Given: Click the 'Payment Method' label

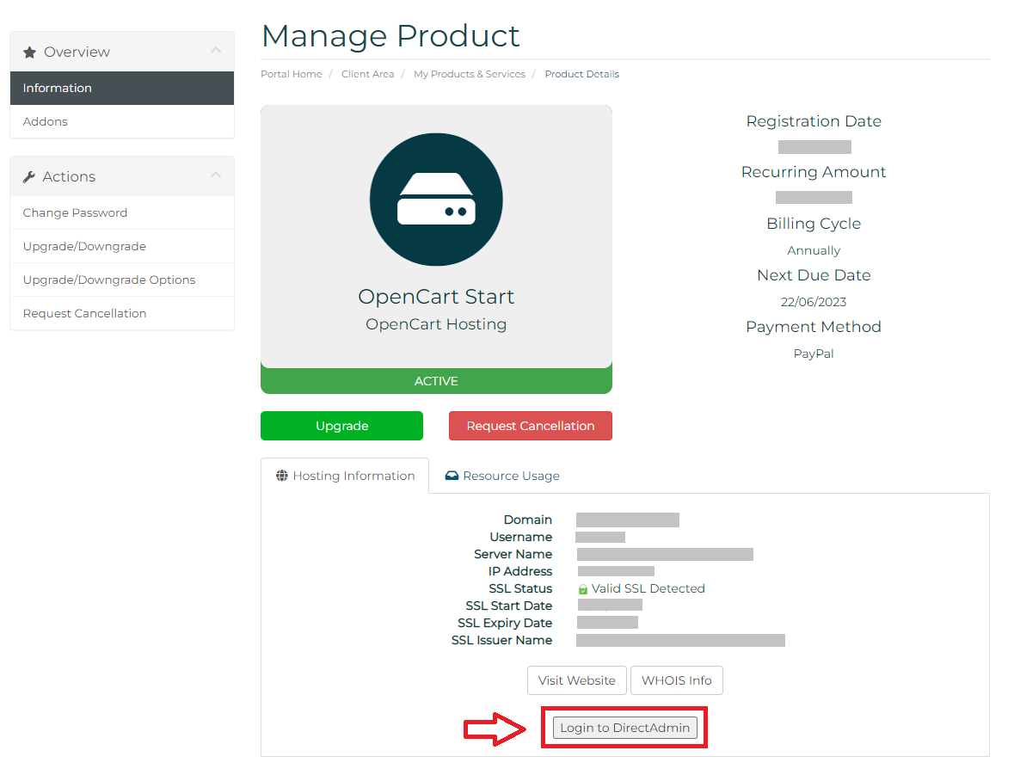Looking at the screenshot, I should (x=814, y=327).
